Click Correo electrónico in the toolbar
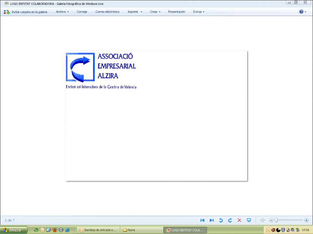The image size is (313, 234). pos(107,12)
